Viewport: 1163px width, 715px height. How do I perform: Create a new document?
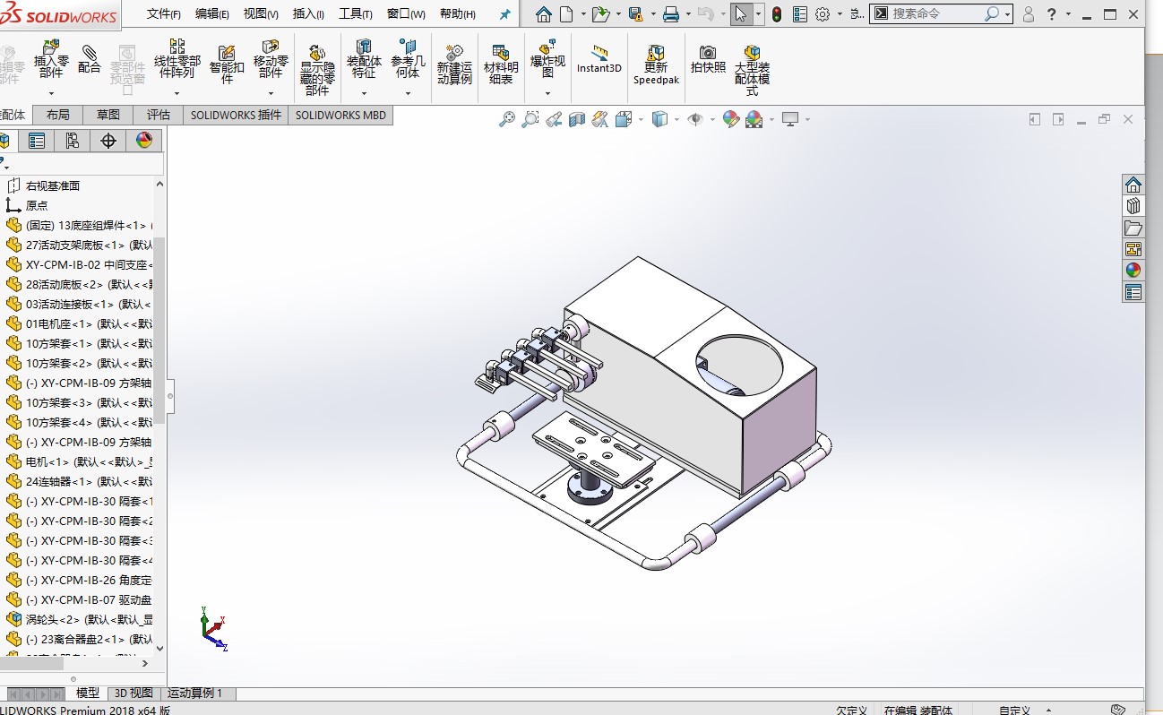(566, 14)
